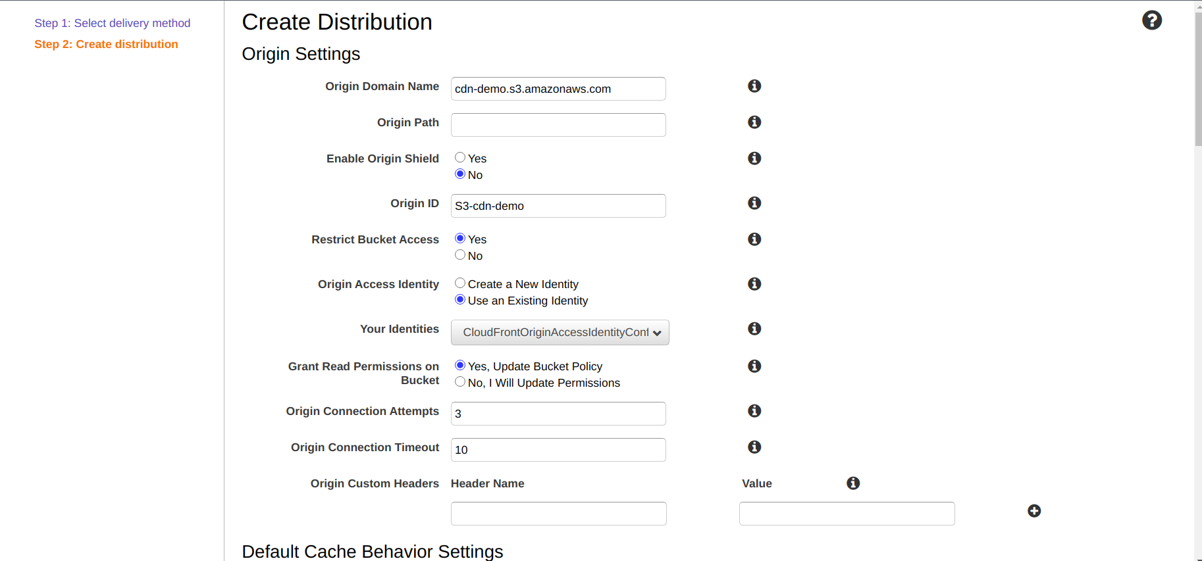Click plus icon to add custom header
The width and height of the screenshot is (1202, 561).
coord(1034,511)
